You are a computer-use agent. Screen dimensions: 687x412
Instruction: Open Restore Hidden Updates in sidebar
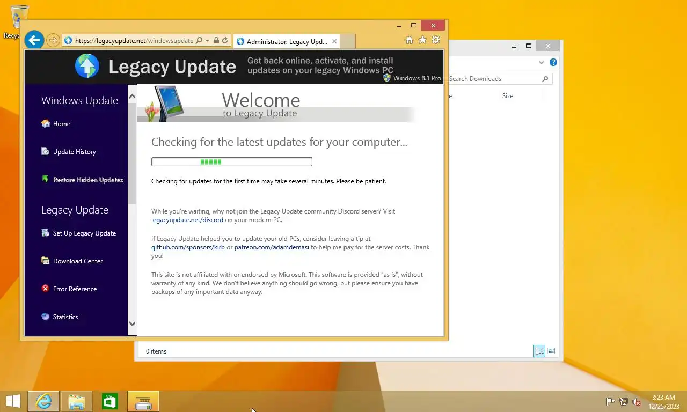(x=88, y=180)
